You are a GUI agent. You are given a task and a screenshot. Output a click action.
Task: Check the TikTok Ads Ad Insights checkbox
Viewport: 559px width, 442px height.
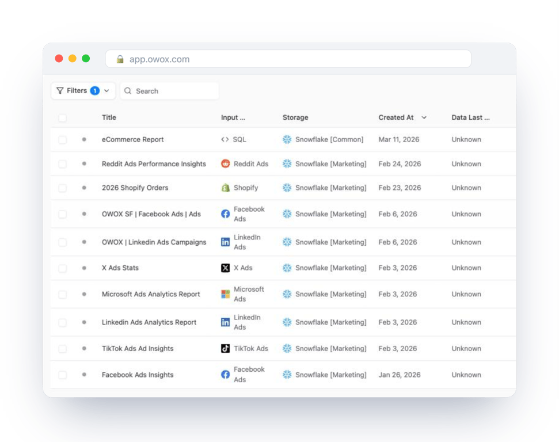(62, 348)
